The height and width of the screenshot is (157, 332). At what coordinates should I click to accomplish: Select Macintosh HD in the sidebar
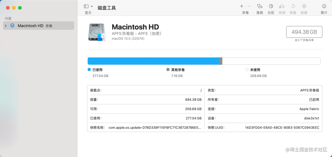(x=39, y=26)
